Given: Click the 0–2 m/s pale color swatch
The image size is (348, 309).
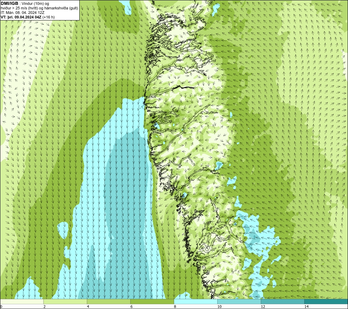Looking at the screenshot, I should point(22,301).
